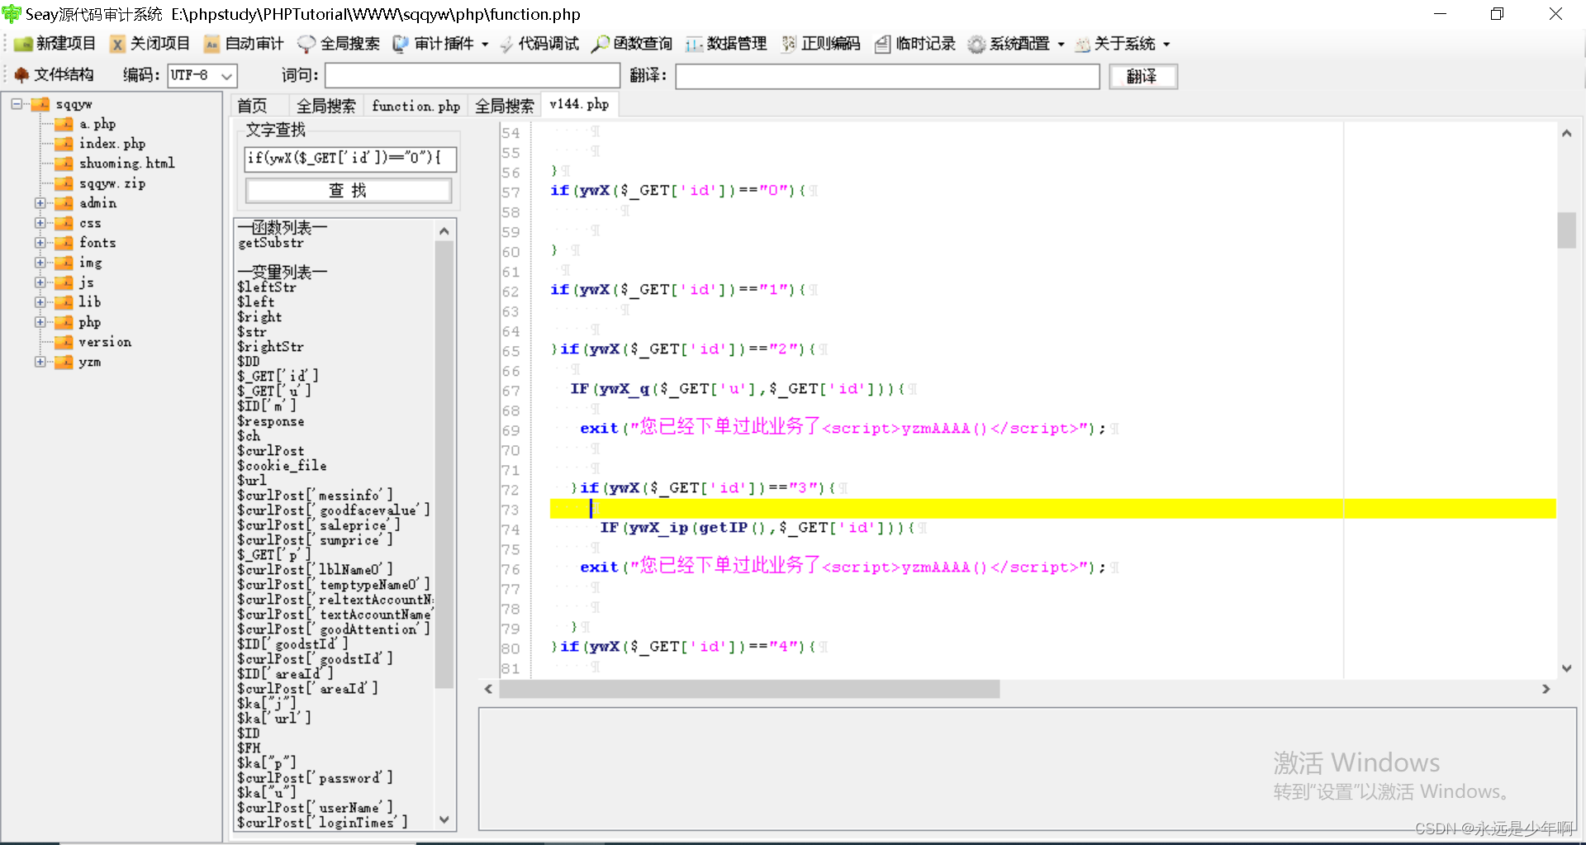Select getSubstr in the function list
This screenshot has height=845, width=1586.
[x=271, y=243]
